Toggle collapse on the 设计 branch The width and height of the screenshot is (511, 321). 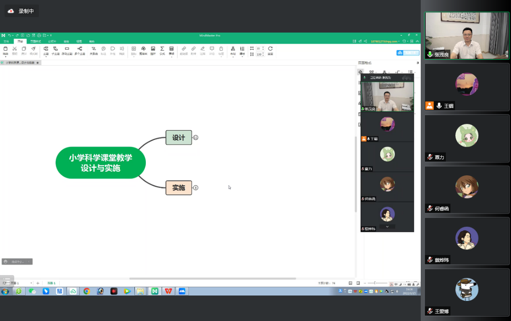coord(196,138)
